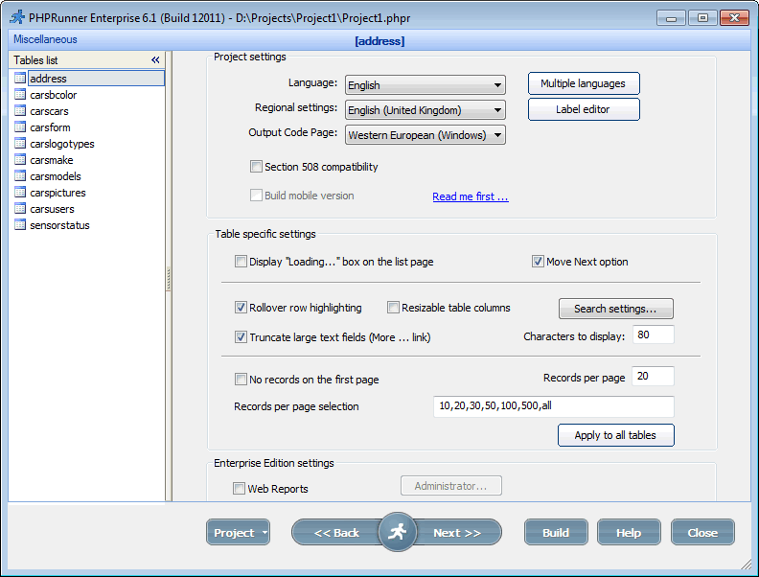The width and height of the screenshot is (759, 577).
Task: Uncheck Rollover row highlighting
Action: click(x=241, y=308)
